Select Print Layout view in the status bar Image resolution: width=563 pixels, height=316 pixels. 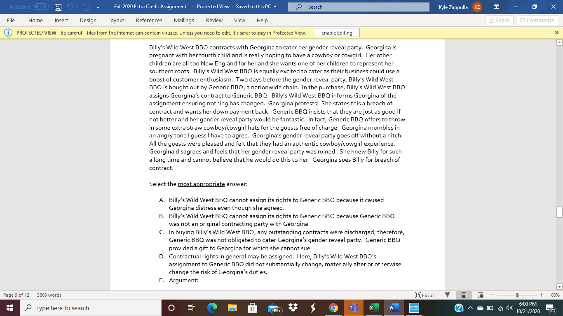point(464,295)
